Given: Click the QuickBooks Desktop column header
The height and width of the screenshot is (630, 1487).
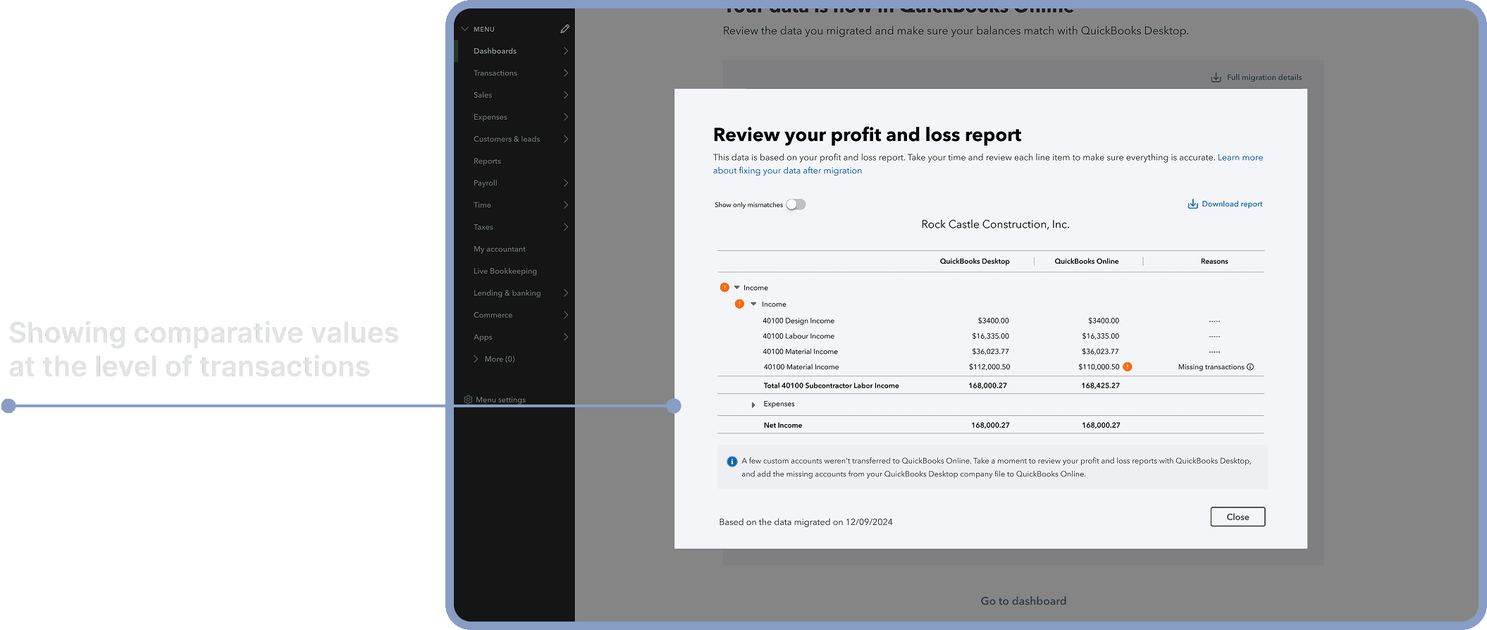Looking at the screenshot, I should tap(975, 261).
